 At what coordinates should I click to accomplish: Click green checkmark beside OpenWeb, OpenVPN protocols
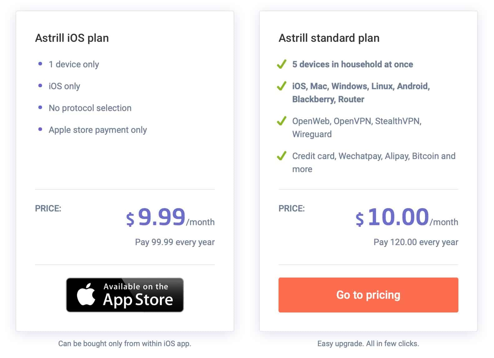[x=282, y=121]
